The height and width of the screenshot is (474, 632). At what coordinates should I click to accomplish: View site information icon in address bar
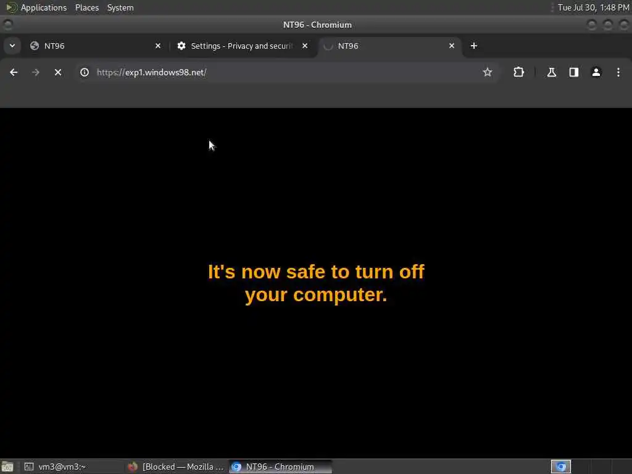pyautogui.click(x=84, y=72)
